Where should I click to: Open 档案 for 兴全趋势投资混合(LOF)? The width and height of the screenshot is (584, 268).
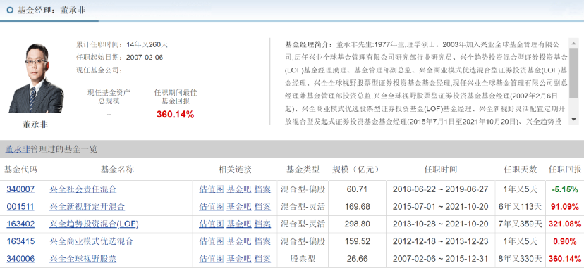point(262,224)
